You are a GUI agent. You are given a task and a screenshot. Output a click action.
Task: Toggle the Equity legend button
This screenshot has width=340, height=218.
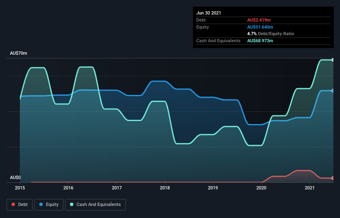[x=49, y=205]
